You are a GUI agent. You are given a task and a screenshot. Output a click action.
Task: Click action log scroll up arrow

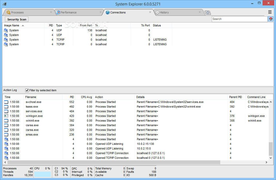point(271,102)
